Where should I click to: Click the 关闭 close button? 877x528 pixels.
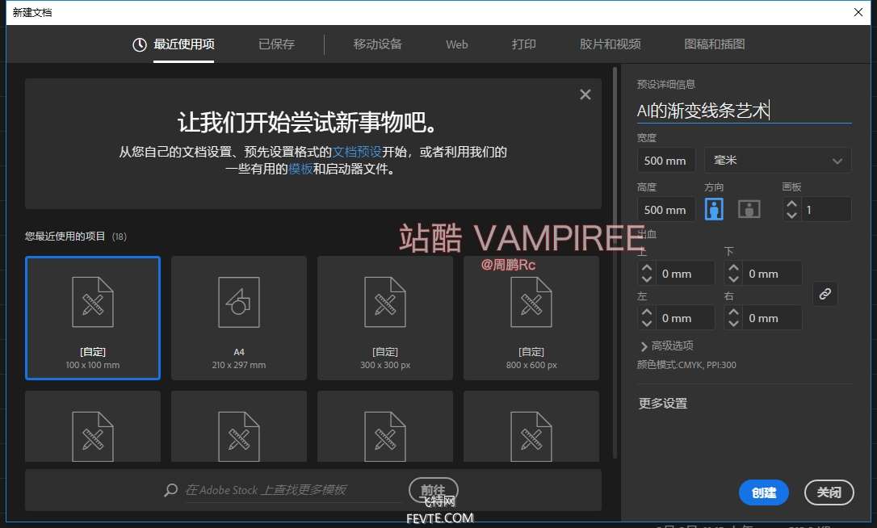pyautogui.click(x=829, y=492)
